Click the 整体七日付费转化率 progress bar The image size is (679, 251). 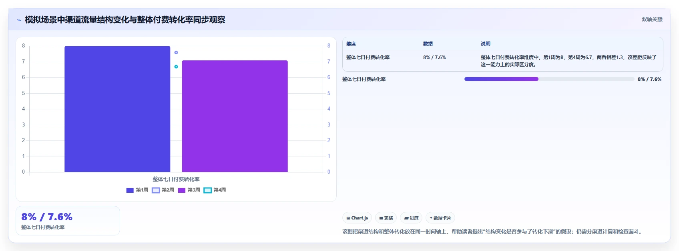(549, 79)
